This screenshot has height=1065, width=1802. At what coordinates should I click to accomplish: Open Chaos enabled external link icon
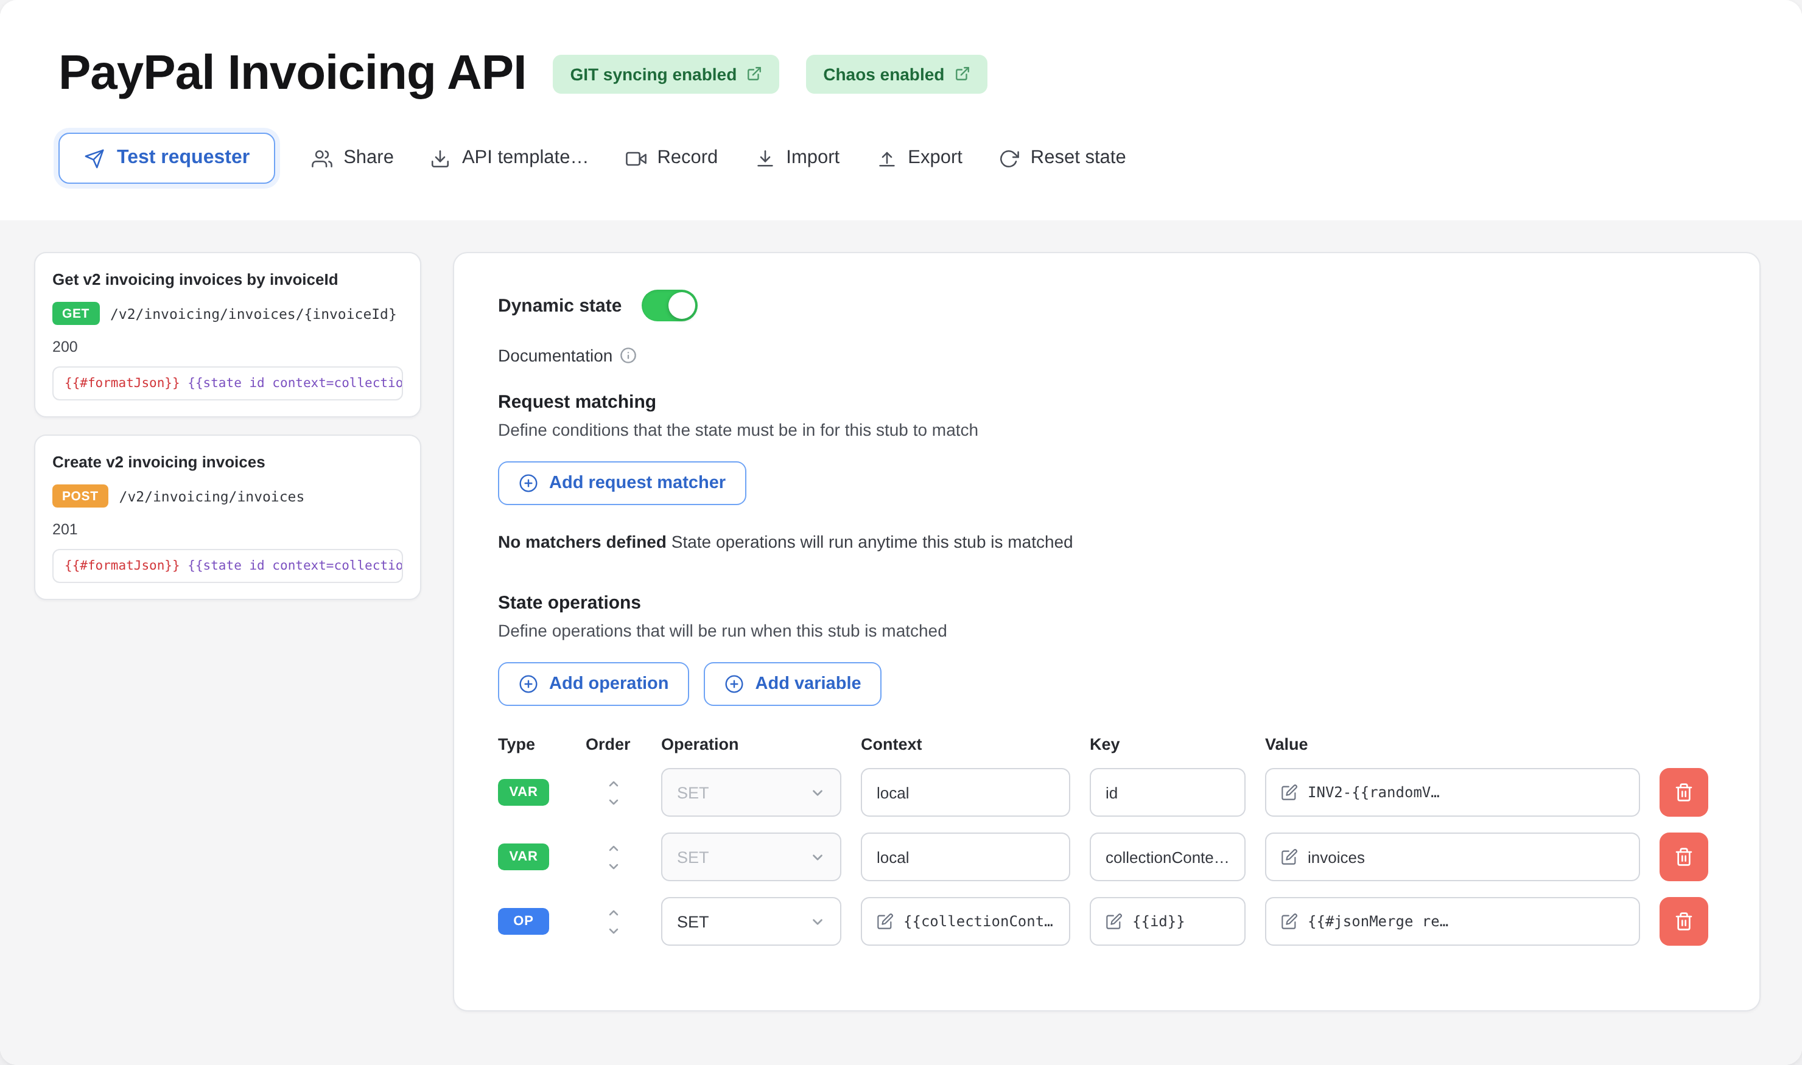coord(962,74)
